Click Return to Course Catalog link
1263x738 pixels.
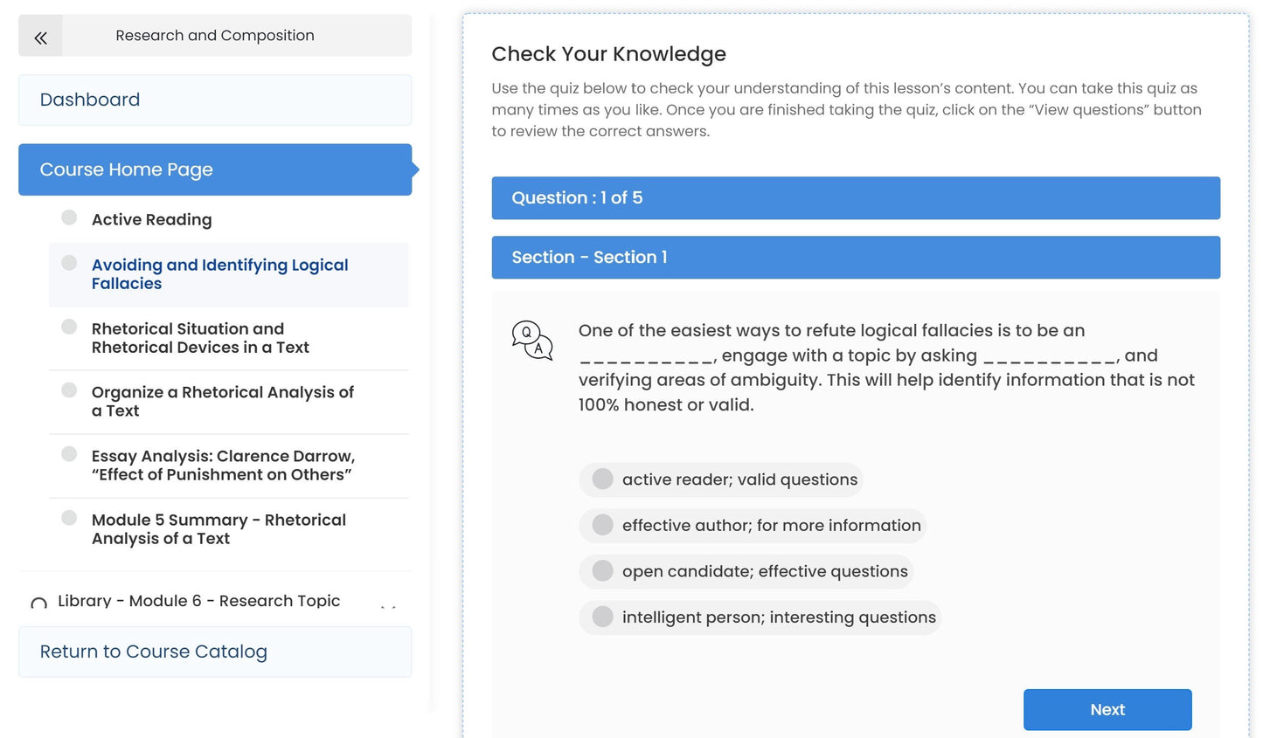click(x=154, y=652)
